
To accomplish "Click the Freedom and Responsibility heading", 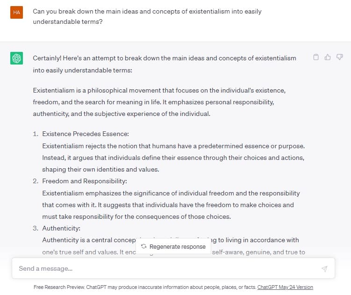I will tap(85, 181).
